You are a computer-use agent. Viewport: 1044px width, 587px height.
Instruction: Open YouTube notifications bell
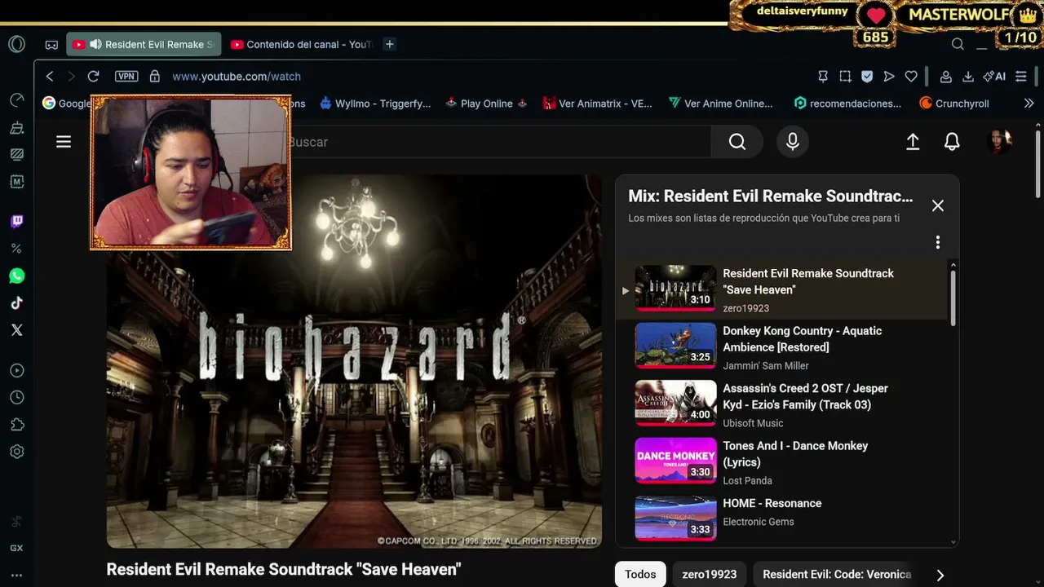952,142
